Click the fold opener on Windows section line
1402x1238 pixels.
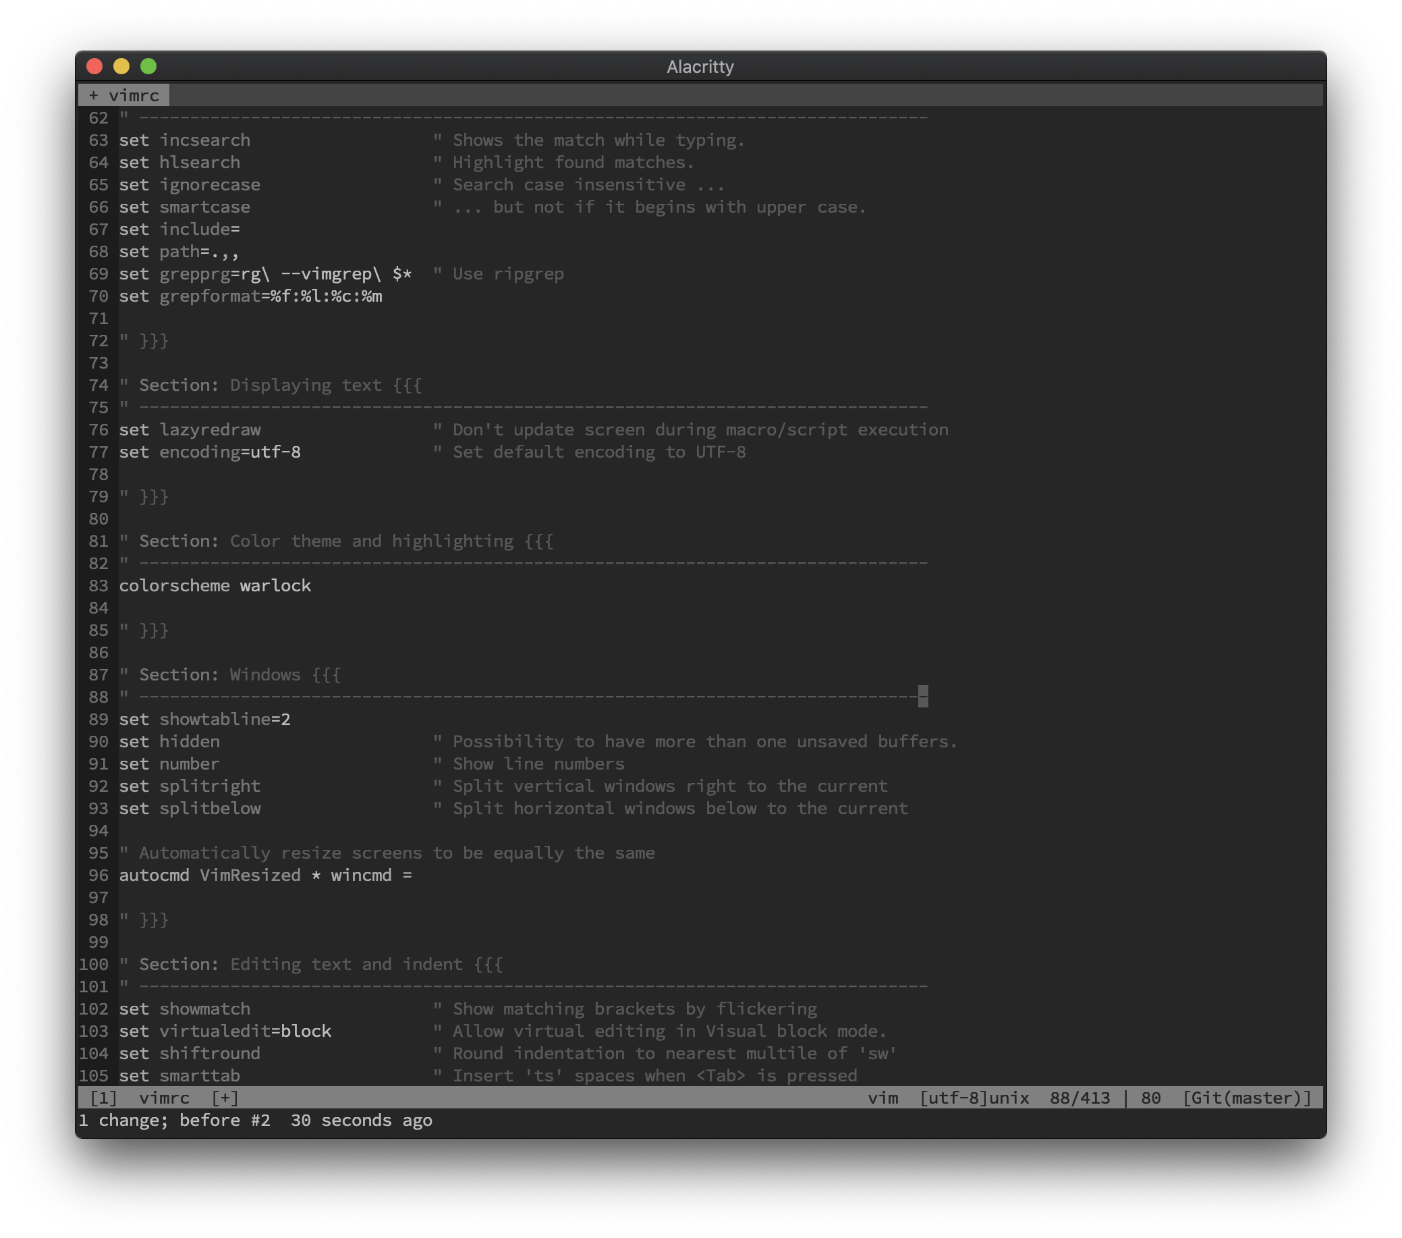tap(327, 674)
